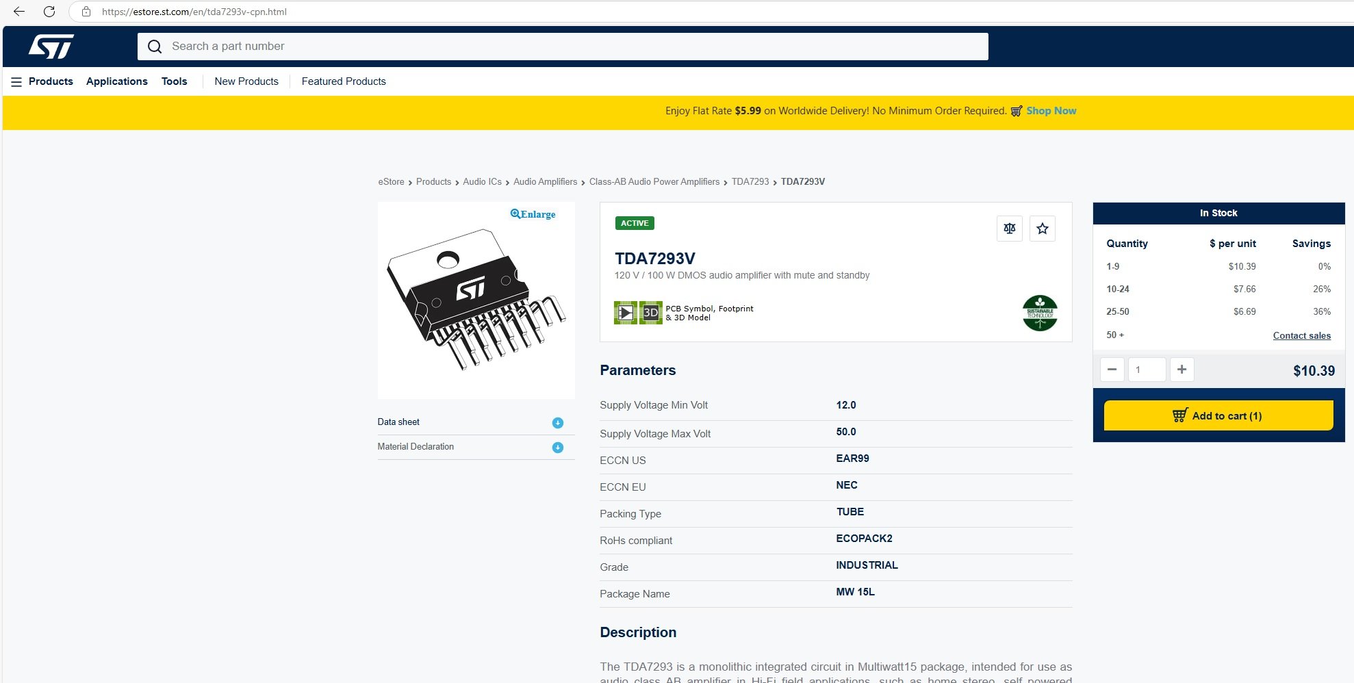1354x683 pixels.
Task: Click the Parameters heading
Action: tap(637, 370)
